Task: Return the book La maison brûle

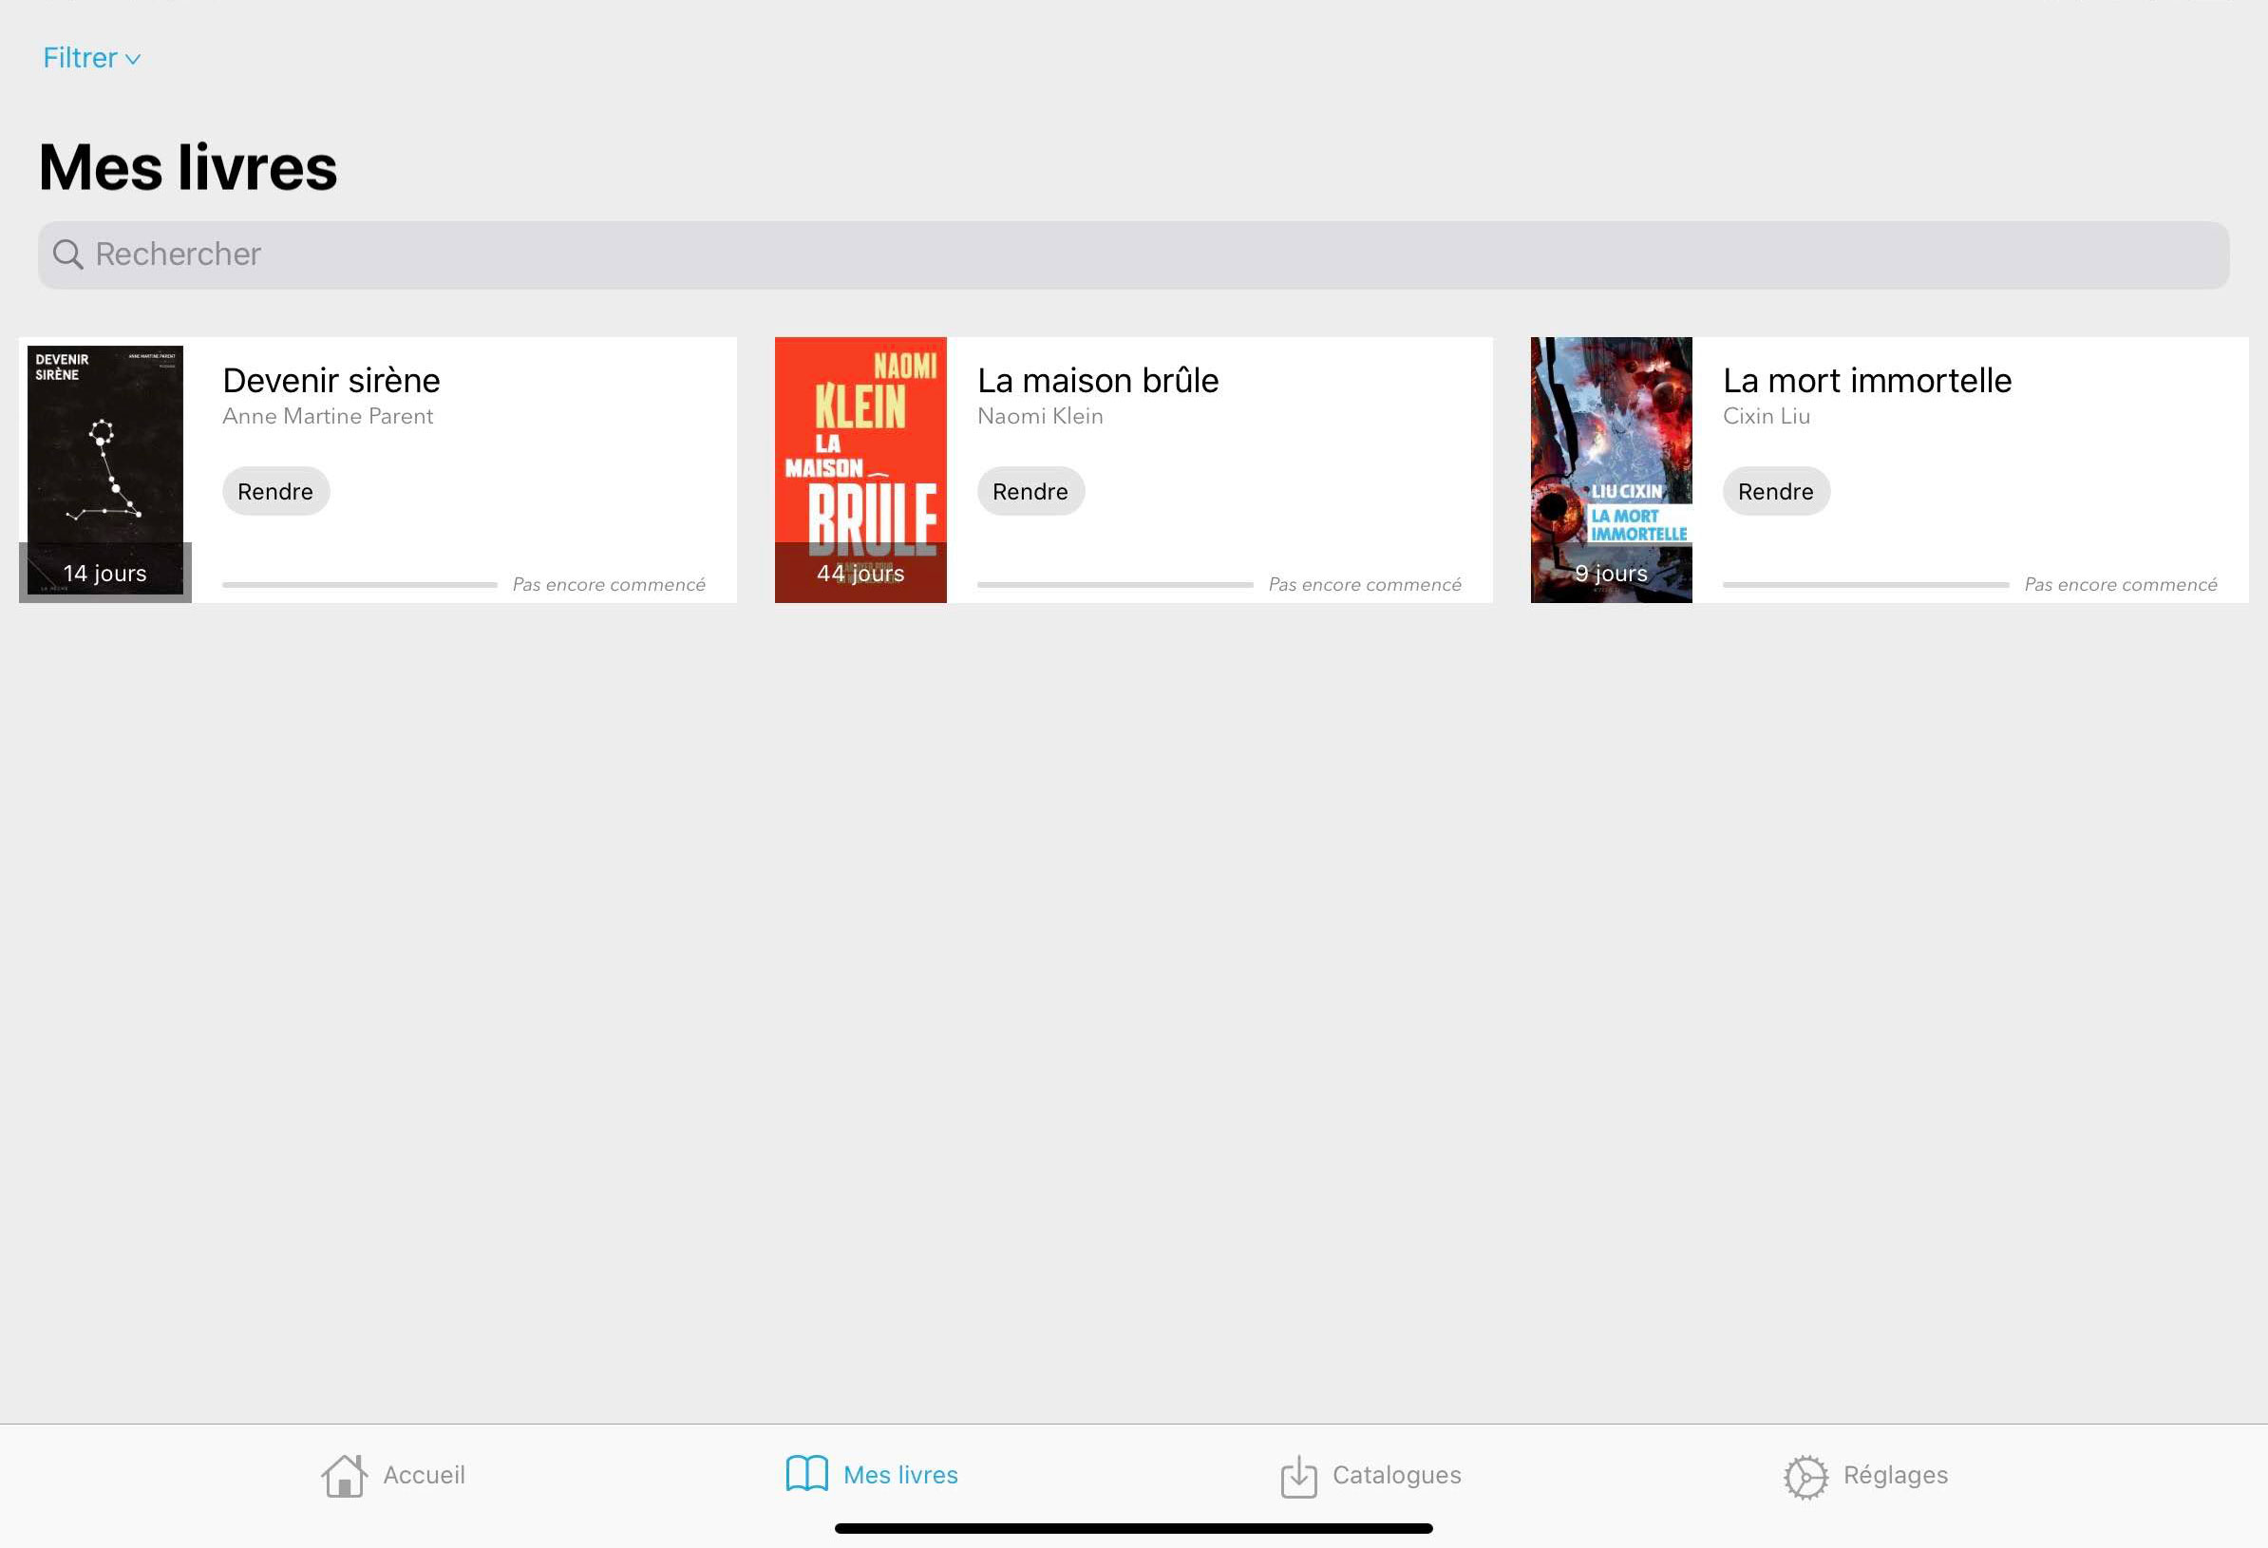Action: pos(1030,492)
